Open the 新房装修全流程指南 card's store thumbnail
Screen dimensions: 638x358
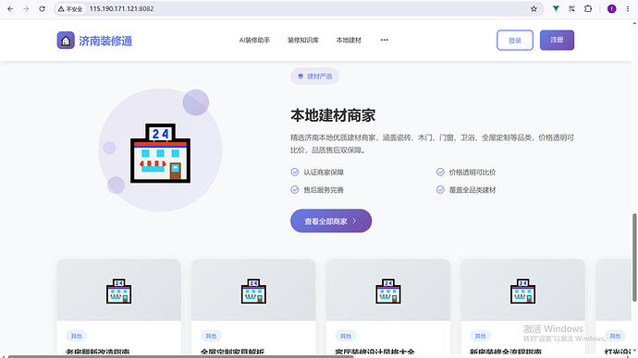522,291
